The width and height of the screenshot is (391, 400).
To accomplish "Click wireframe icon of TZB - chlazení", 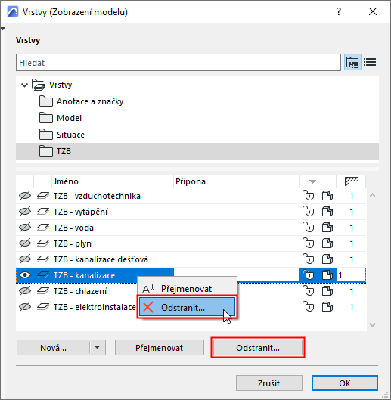I will tap(42, 291).
